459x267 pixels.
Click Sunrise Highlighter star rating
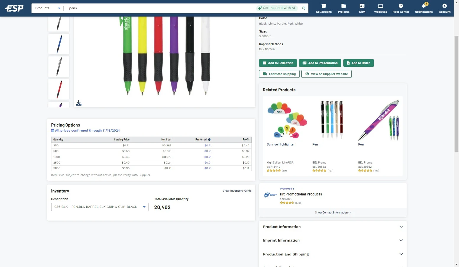[x=274, y=171]
